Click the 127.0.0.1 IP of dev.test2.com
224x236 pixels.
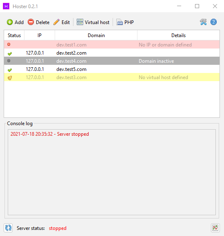click(x=35, y=53)
